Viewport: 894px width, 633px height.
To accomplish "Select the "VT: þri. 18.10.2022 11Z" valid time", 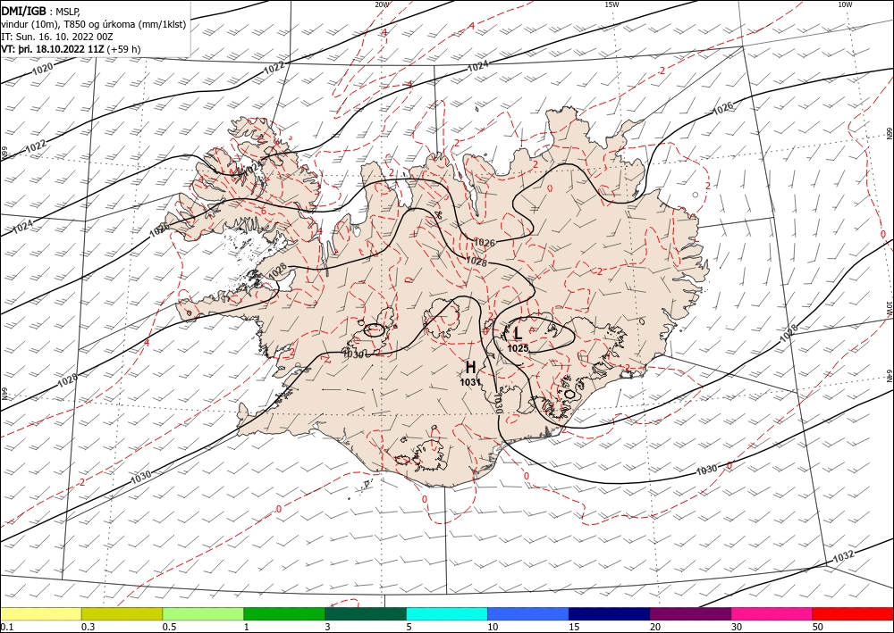I will pyautogui.click(x=53, y=49).
